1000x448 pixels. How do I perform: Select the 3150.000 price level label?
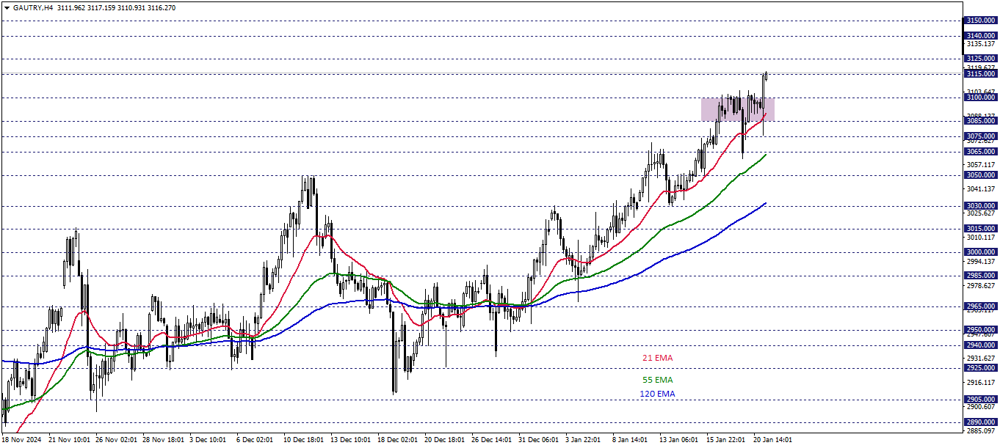(x=981, y=21)
